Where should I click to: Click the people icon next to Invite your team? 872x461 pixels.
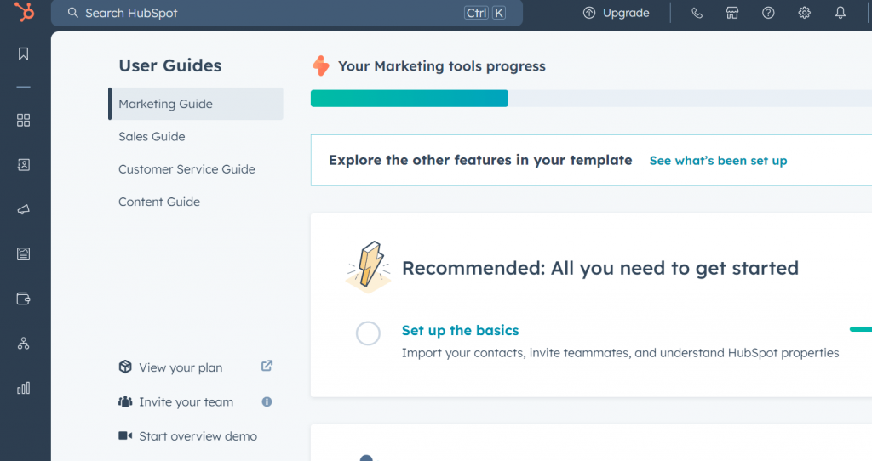coord(125,401)
